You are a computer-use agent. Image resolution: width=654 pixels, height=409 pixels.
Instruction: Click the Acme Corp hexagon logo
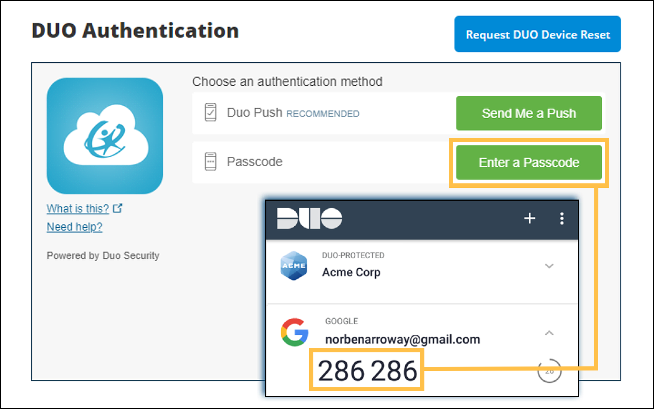[x=294, y=266]
